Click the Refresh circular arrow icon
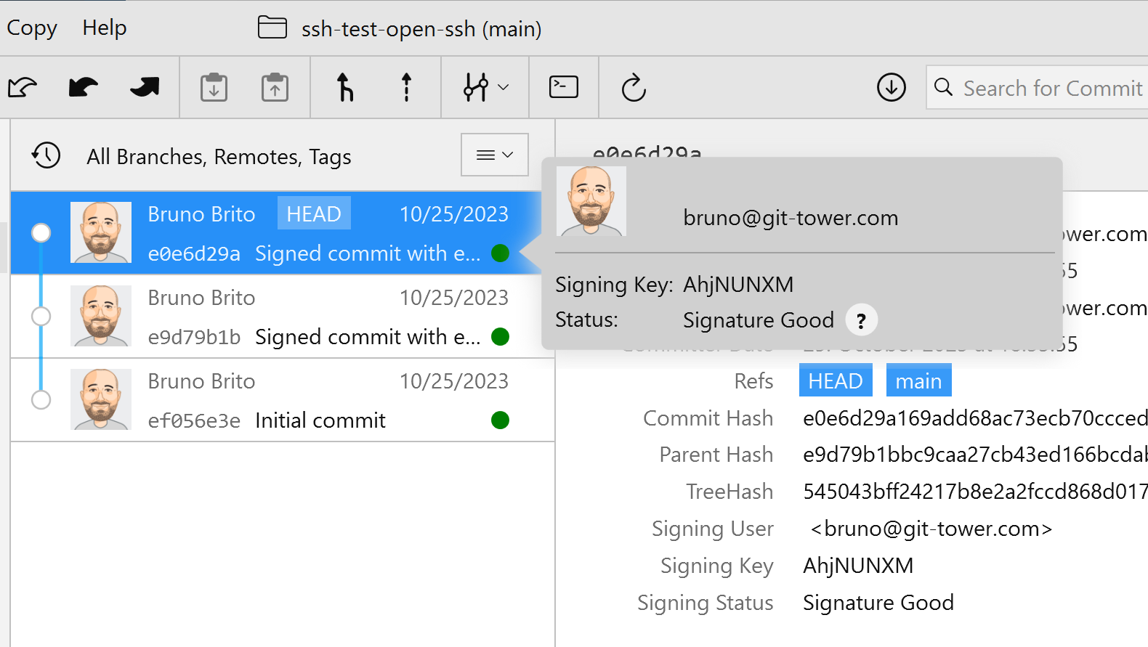1148x647 pixels. pos(634,88)
